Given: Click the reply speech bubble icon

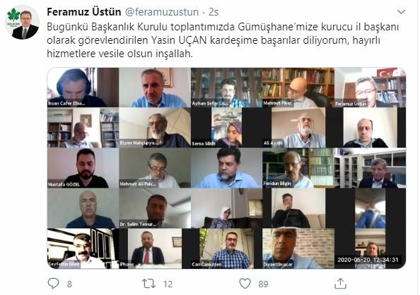Looking at the screenshot, I should (53, 284).
